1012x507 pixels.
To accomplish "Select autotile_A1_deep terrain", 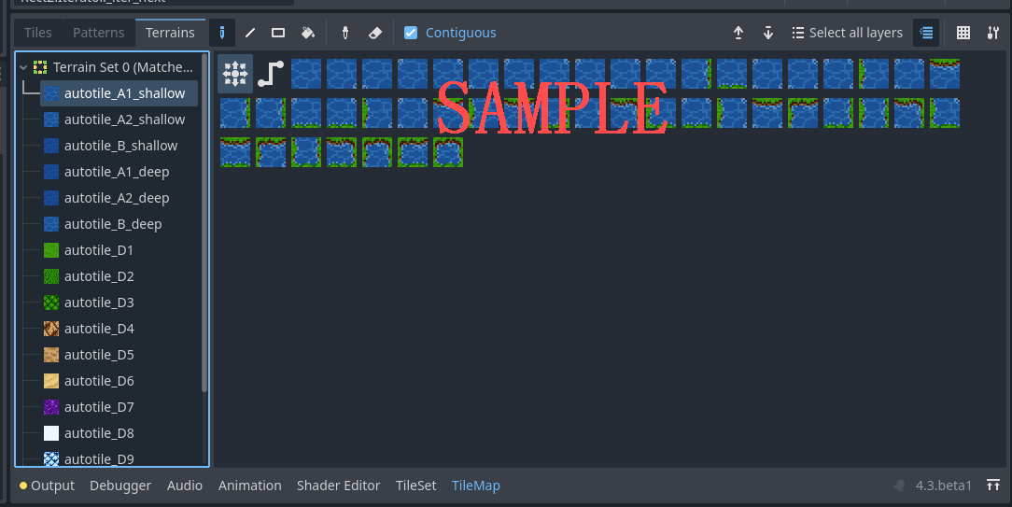I will 119,172.
